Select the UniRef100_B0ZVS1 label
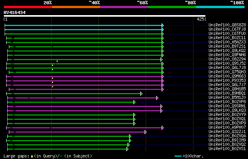 point(227,149)
